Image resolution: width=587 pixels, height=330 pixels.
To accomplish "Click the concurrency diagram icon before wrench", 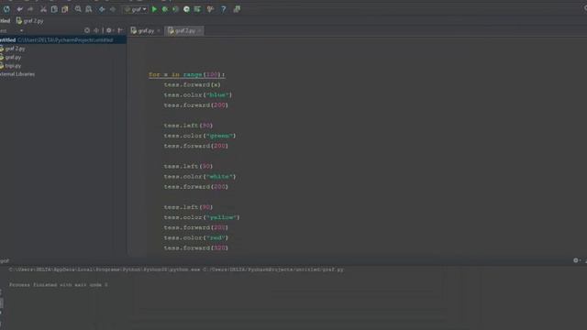I will click(x=197, y=9).
